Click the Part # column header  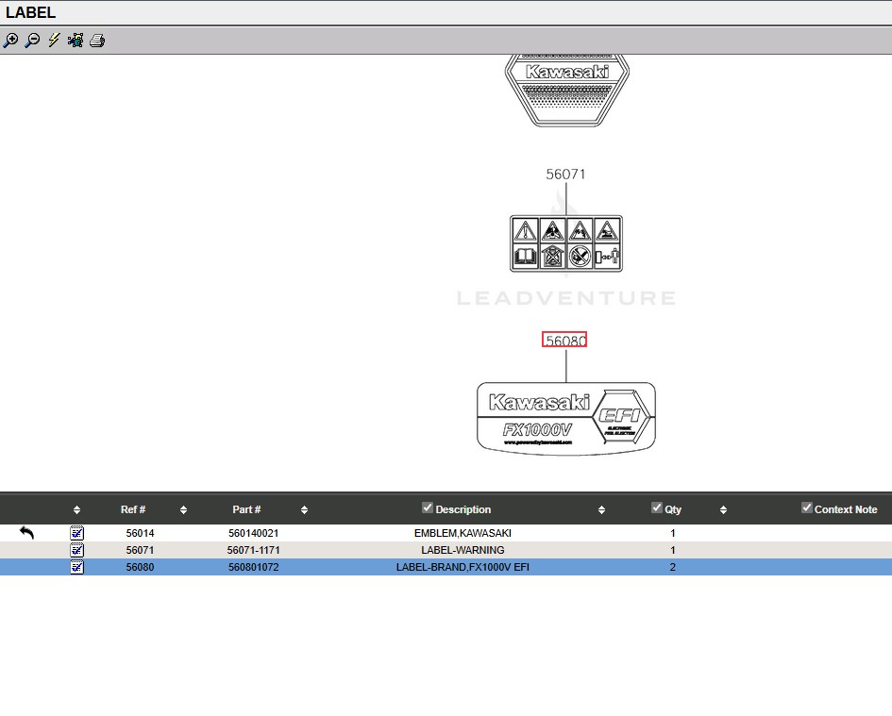point(246,509)
